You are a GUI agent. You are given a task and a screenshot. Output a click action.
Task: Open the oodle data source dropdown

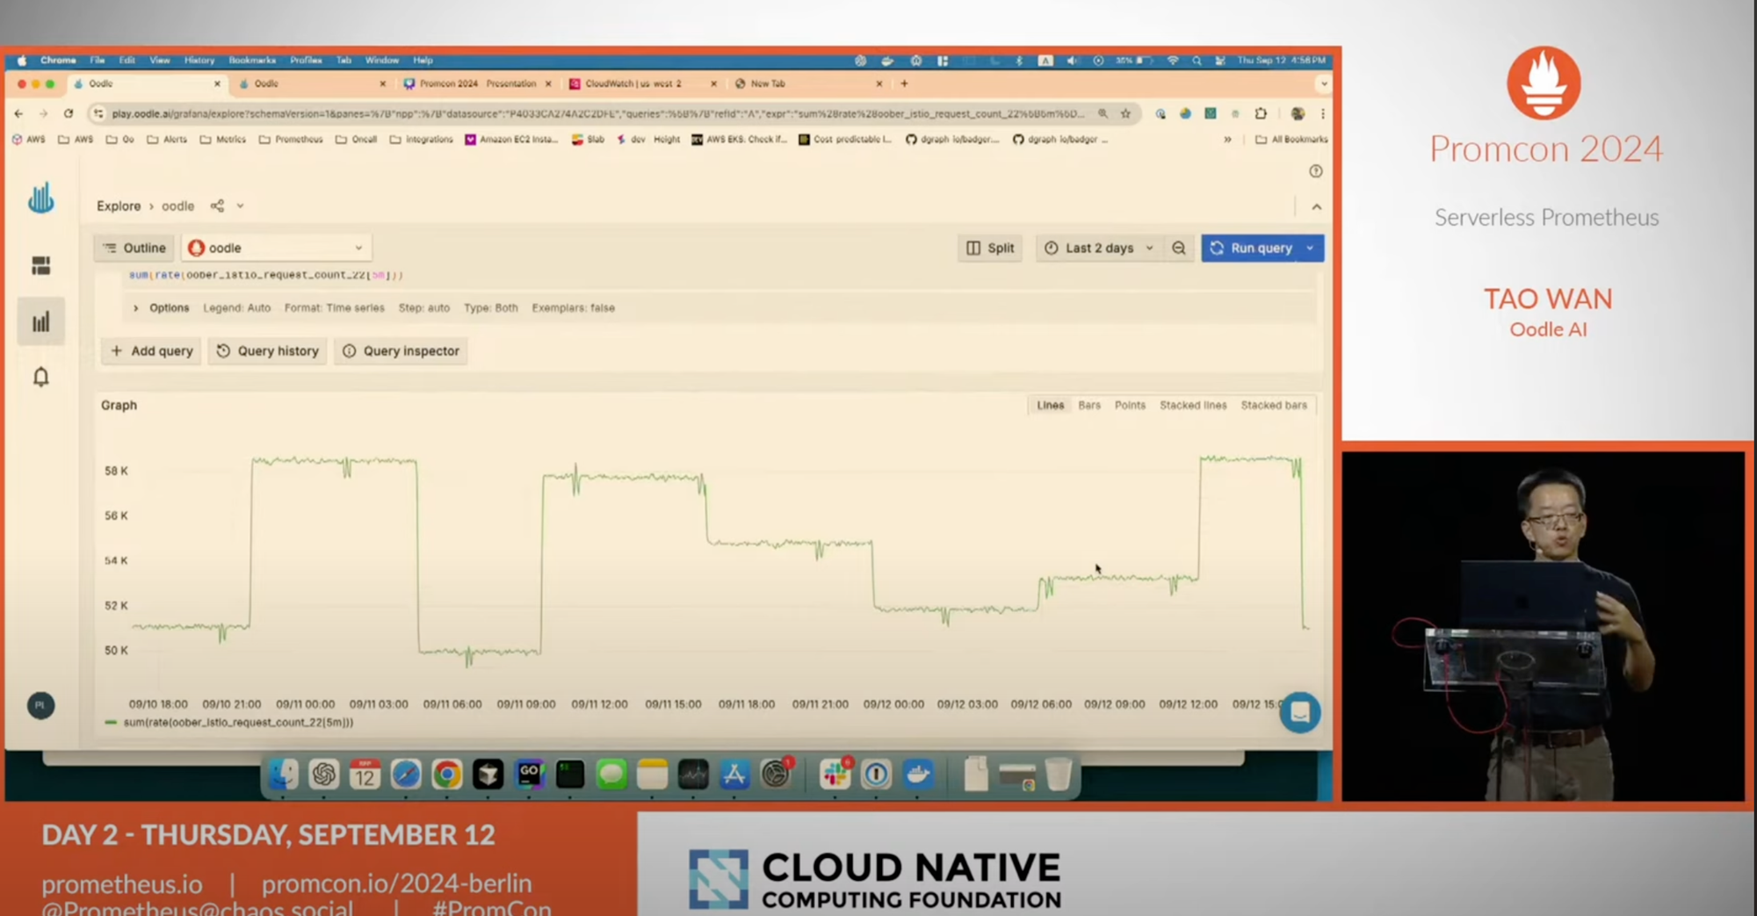(x=277, y=249)
